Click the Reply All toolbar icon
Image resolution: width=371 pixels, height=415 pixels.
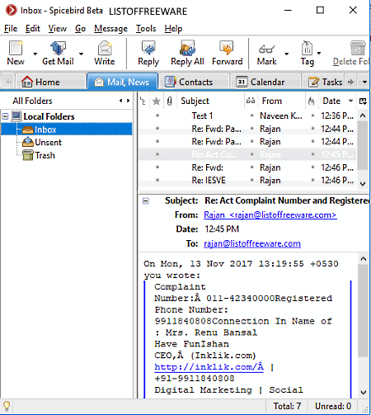[x=187, y=48]
